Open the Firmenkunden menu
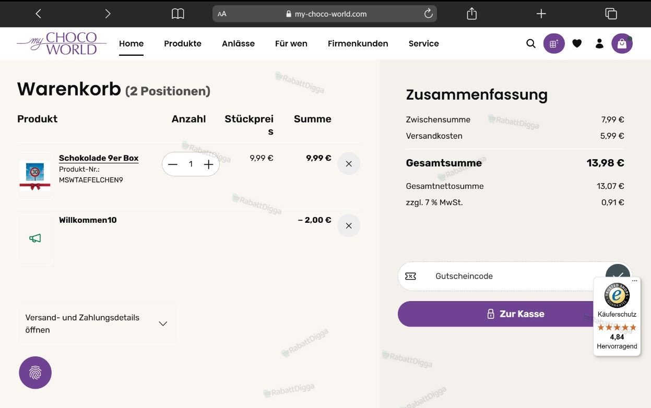Image resolution: width=651 pixels, height=408 pixels. (358, 44)
